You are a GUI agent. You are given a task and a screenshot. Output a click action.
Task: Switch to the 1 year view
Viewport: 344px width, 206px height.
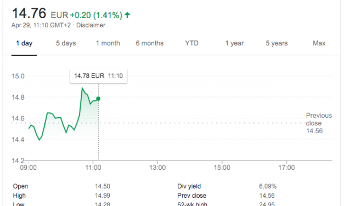[x=234, y=43]
